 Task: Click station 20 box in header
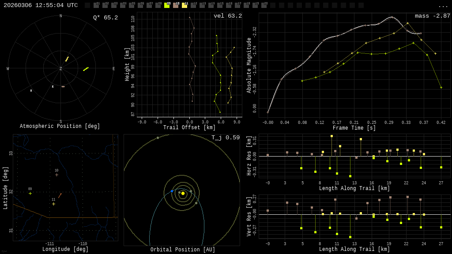[264, 5]
